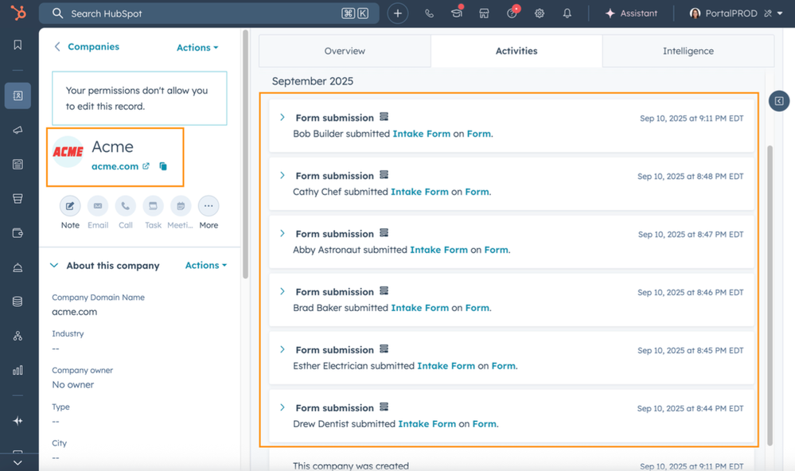Open the notifications bell
This screenshot has height=471, width=795.
pos(567,13)
